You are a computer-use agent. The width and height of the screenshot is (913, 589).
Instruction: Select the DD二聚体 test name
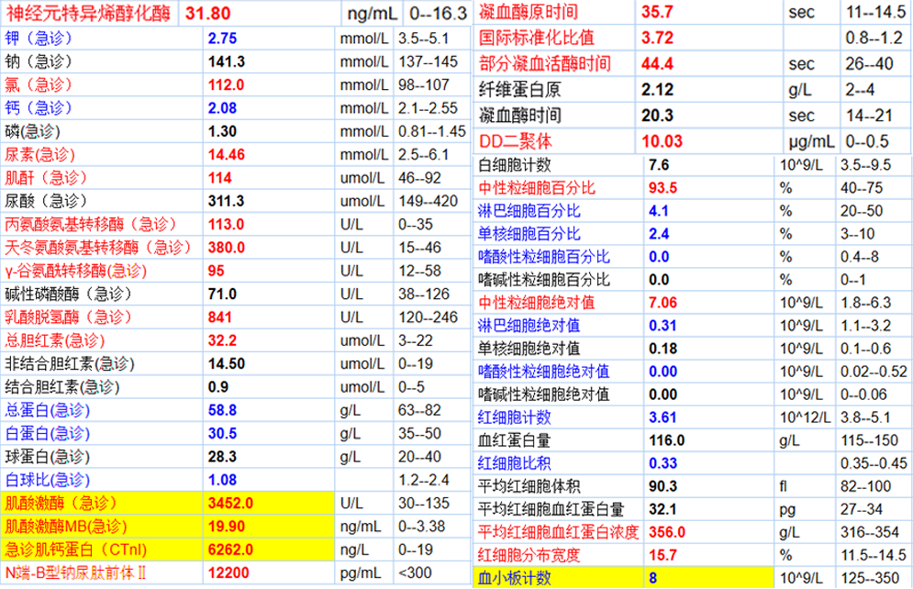point(516,142)
